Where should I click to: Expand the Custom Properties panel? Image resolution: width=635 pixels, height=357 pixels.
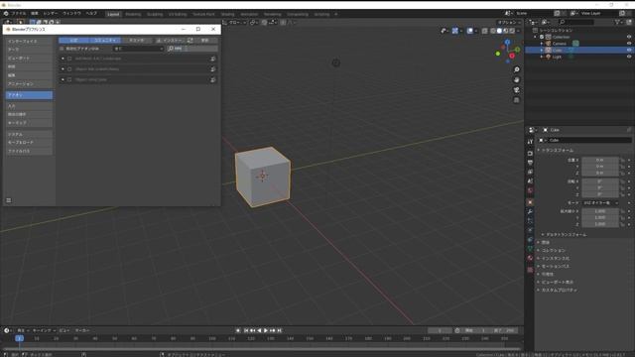[559, 291]
